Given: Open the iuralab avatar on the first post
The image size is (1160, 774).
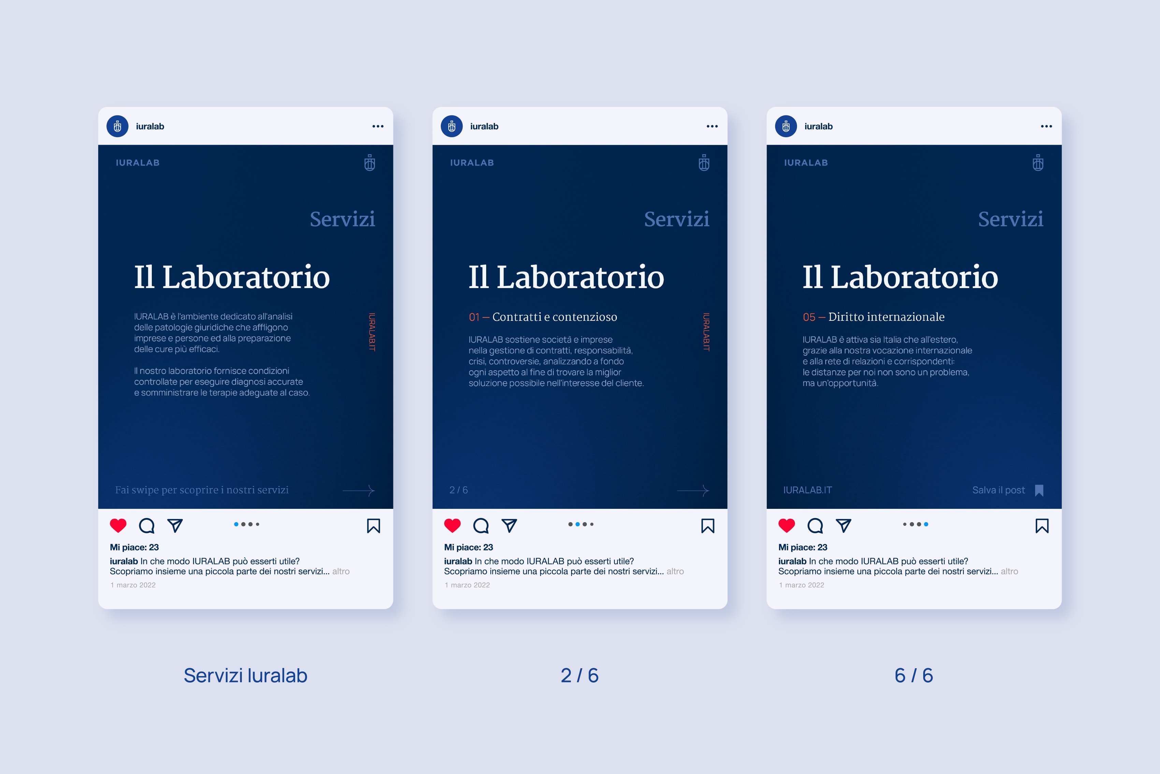Looking at the screenshot, I should click(x=117, y=126).
